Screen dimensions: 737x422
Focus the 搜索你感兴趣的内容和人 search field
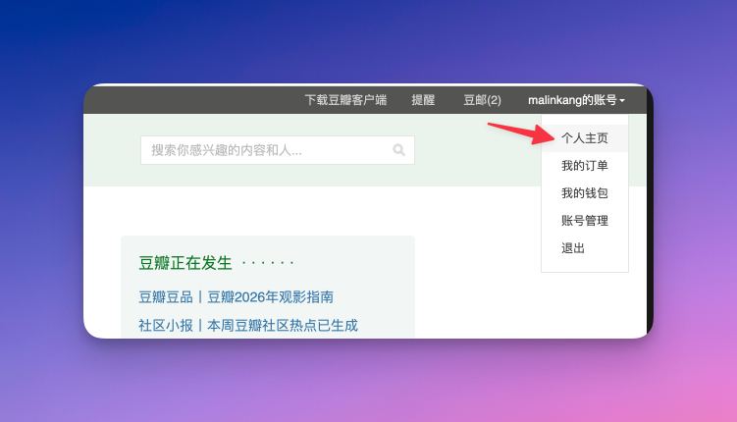tap(265, 150)
